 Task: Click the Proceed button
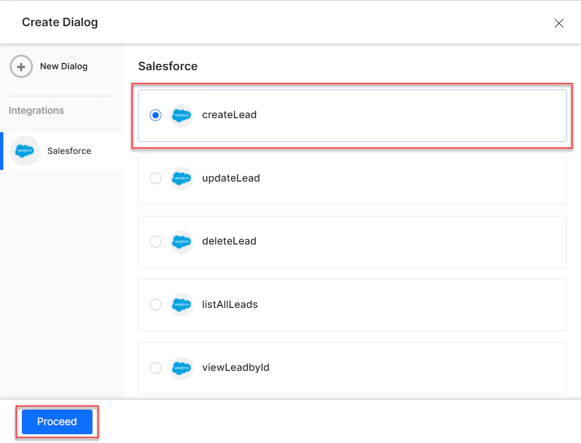pyautogui.click(x=57, y=422)
